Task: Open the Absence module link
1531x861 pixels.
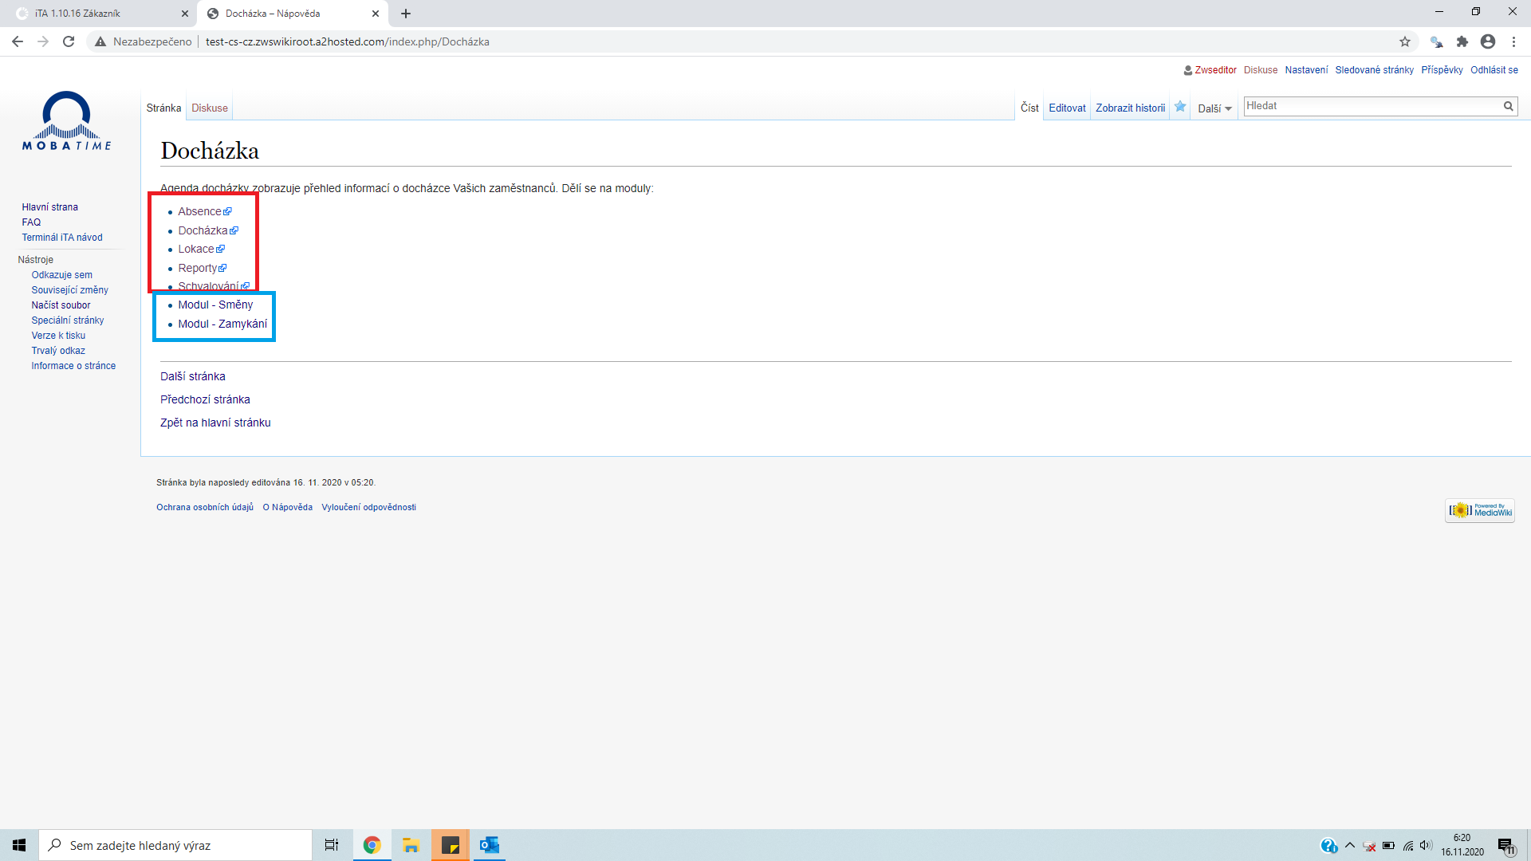Action: 199,211
